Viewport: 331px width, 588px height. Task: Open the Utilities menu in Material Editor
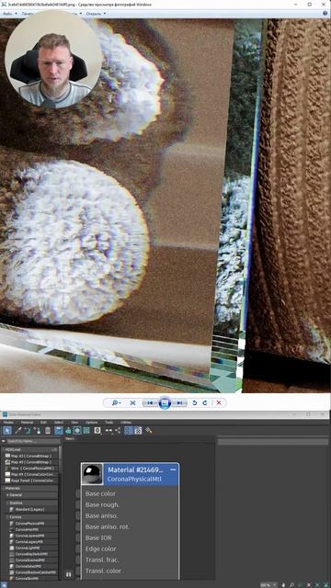click(x=126, y=423)
